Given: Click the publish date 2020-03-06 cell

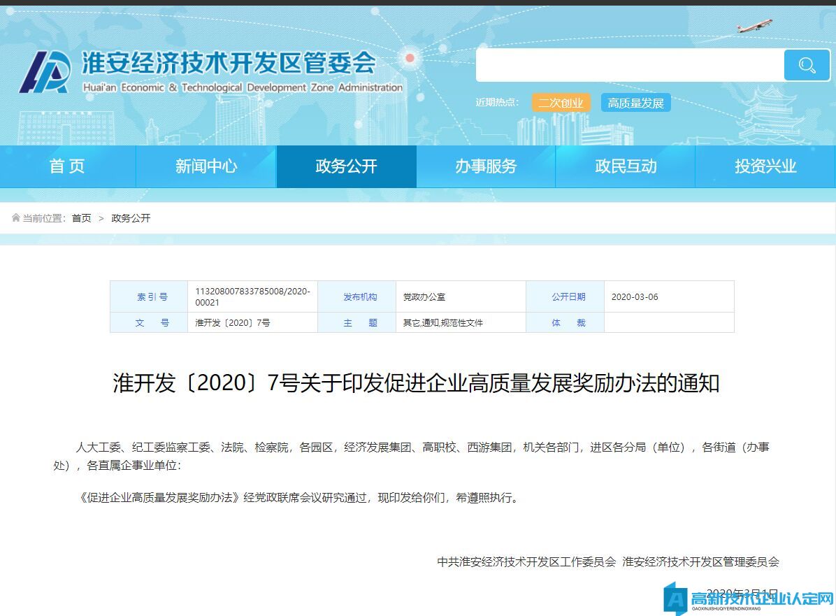Looking at the screenshot, I should (635, 296).
